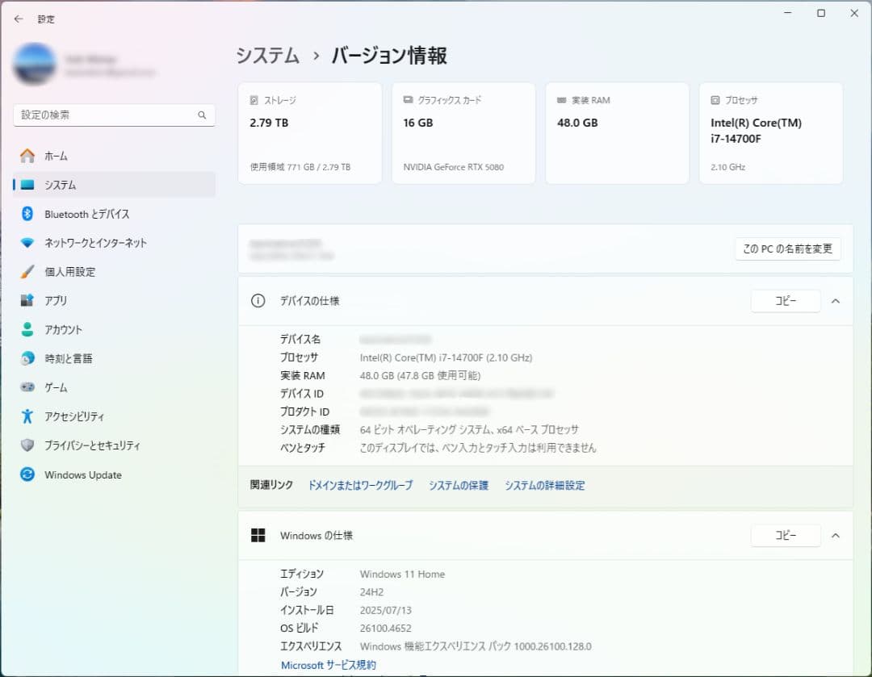Image resolution: width=872 pixels, height=677 pixels.
Task: Click the back arrow at top left
Action: coord(18,19)
